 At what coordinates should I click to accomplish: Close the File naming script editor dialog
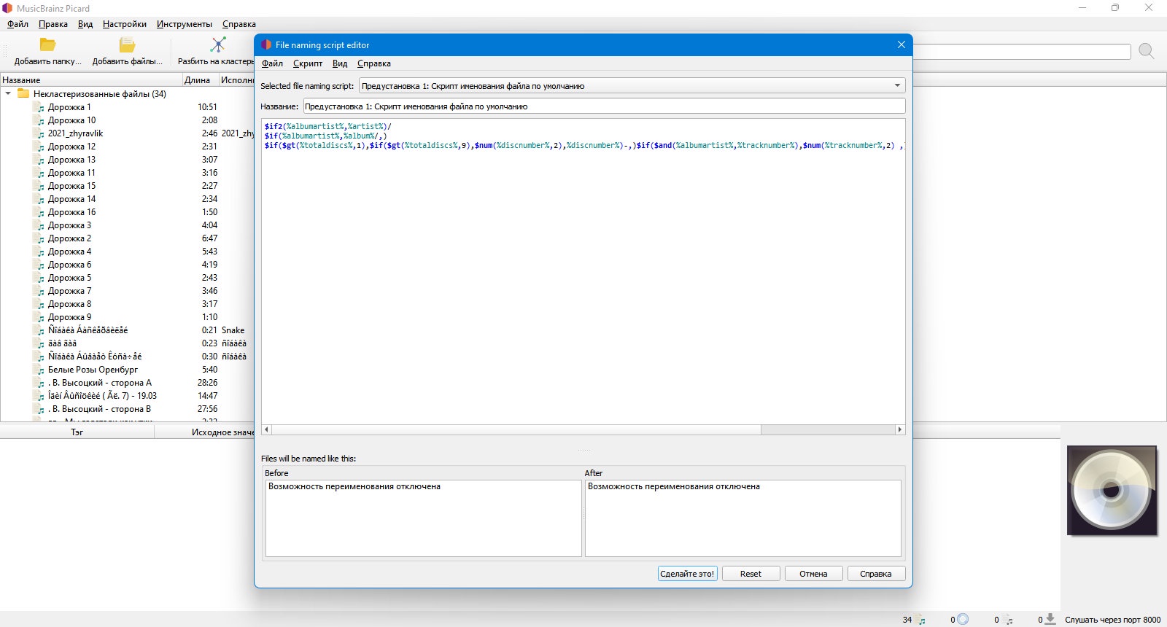click(901, 44)
